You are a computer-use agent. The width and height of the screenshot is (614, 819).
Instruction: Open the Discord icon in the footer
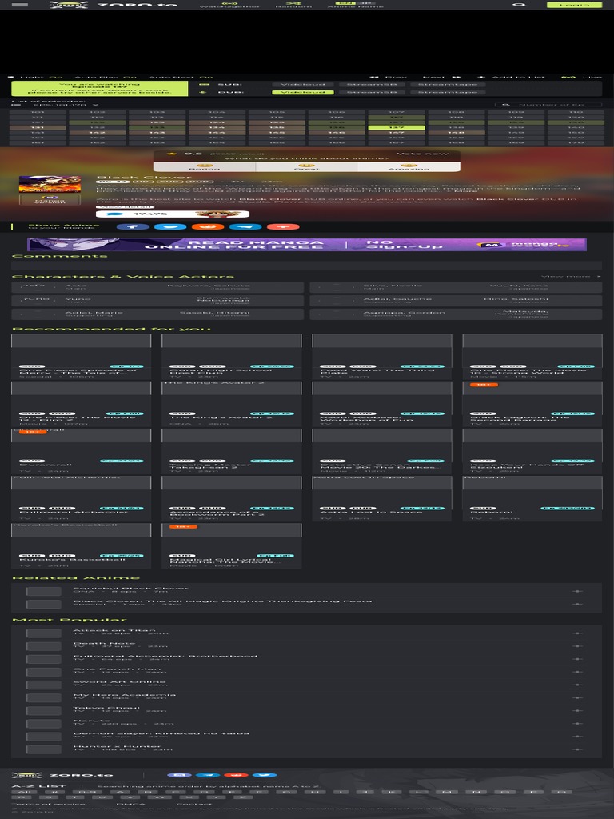click(x=179, y=775)
